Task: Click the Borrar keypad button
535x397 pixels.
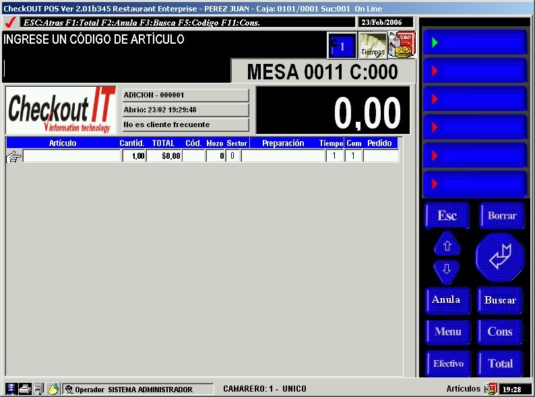Action: (502, 215)
